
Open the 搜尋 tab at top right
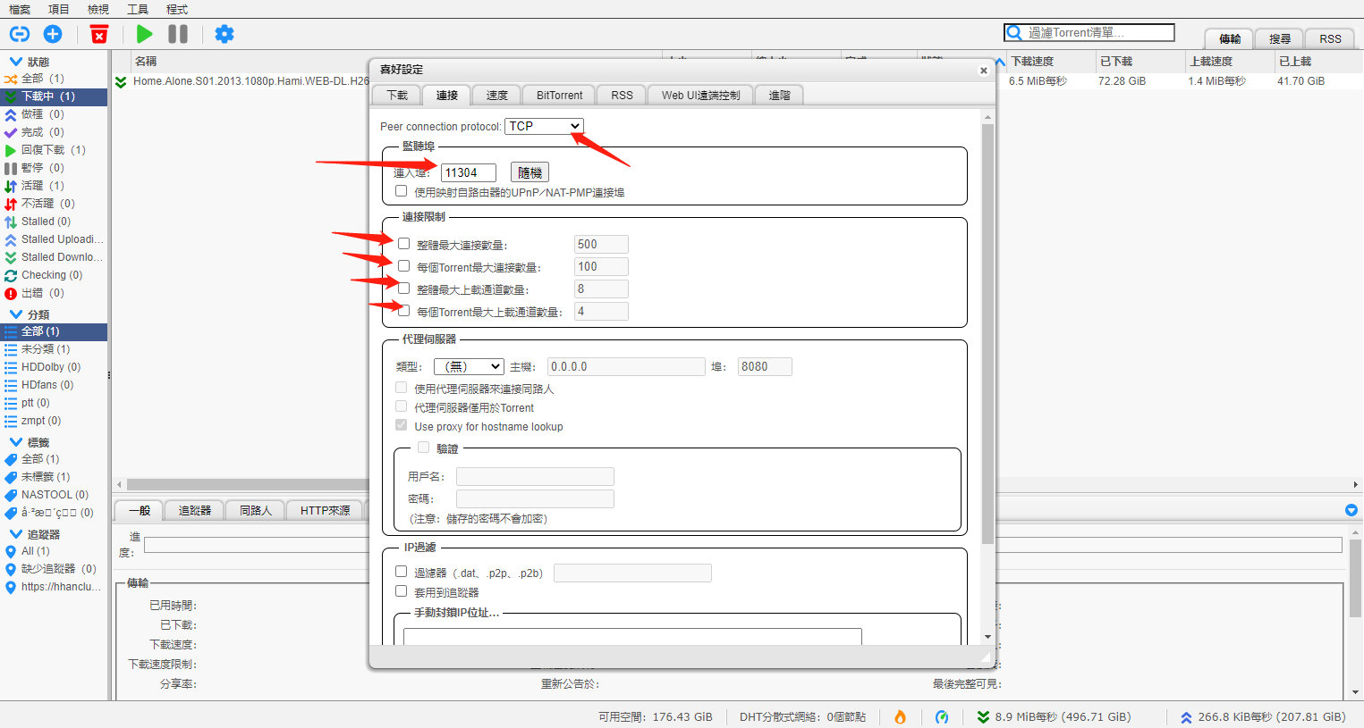click(1280, 38)
